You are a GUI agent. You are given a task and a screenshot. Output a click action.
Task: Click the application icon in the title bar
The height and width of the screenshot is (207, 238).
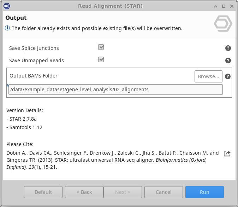(6, 6)
